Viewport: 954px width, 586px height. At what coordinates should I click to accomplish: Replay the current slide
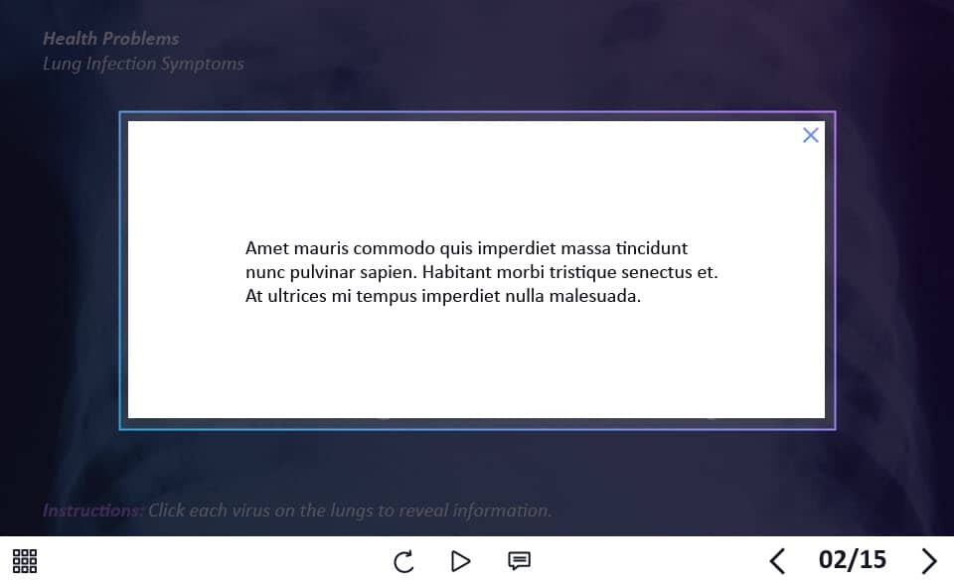point(403,562)
